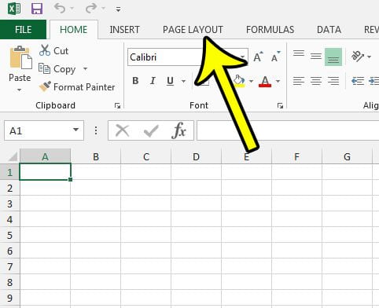
Task: Open the Name Box dropdown arrow
Action: point(75,130)
